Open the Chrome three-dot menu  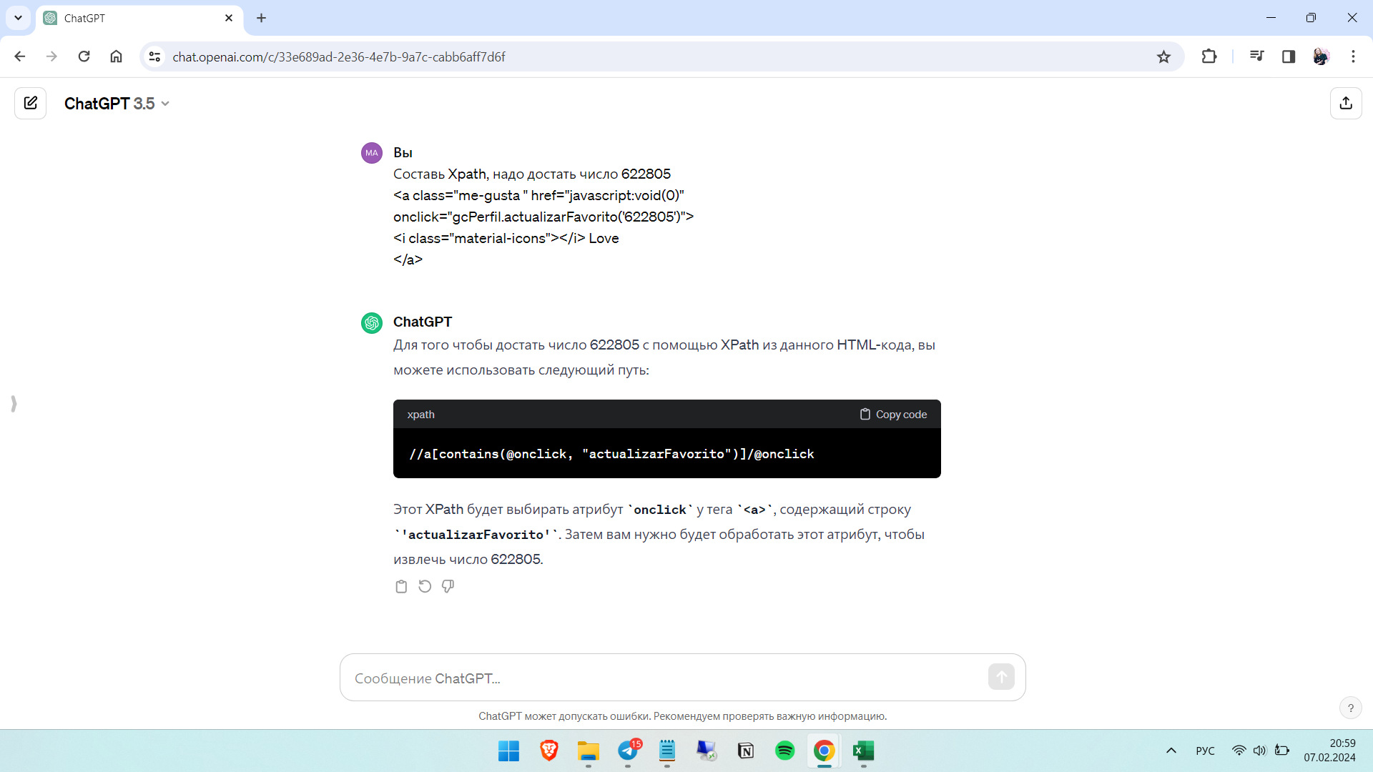[1353, 56]
